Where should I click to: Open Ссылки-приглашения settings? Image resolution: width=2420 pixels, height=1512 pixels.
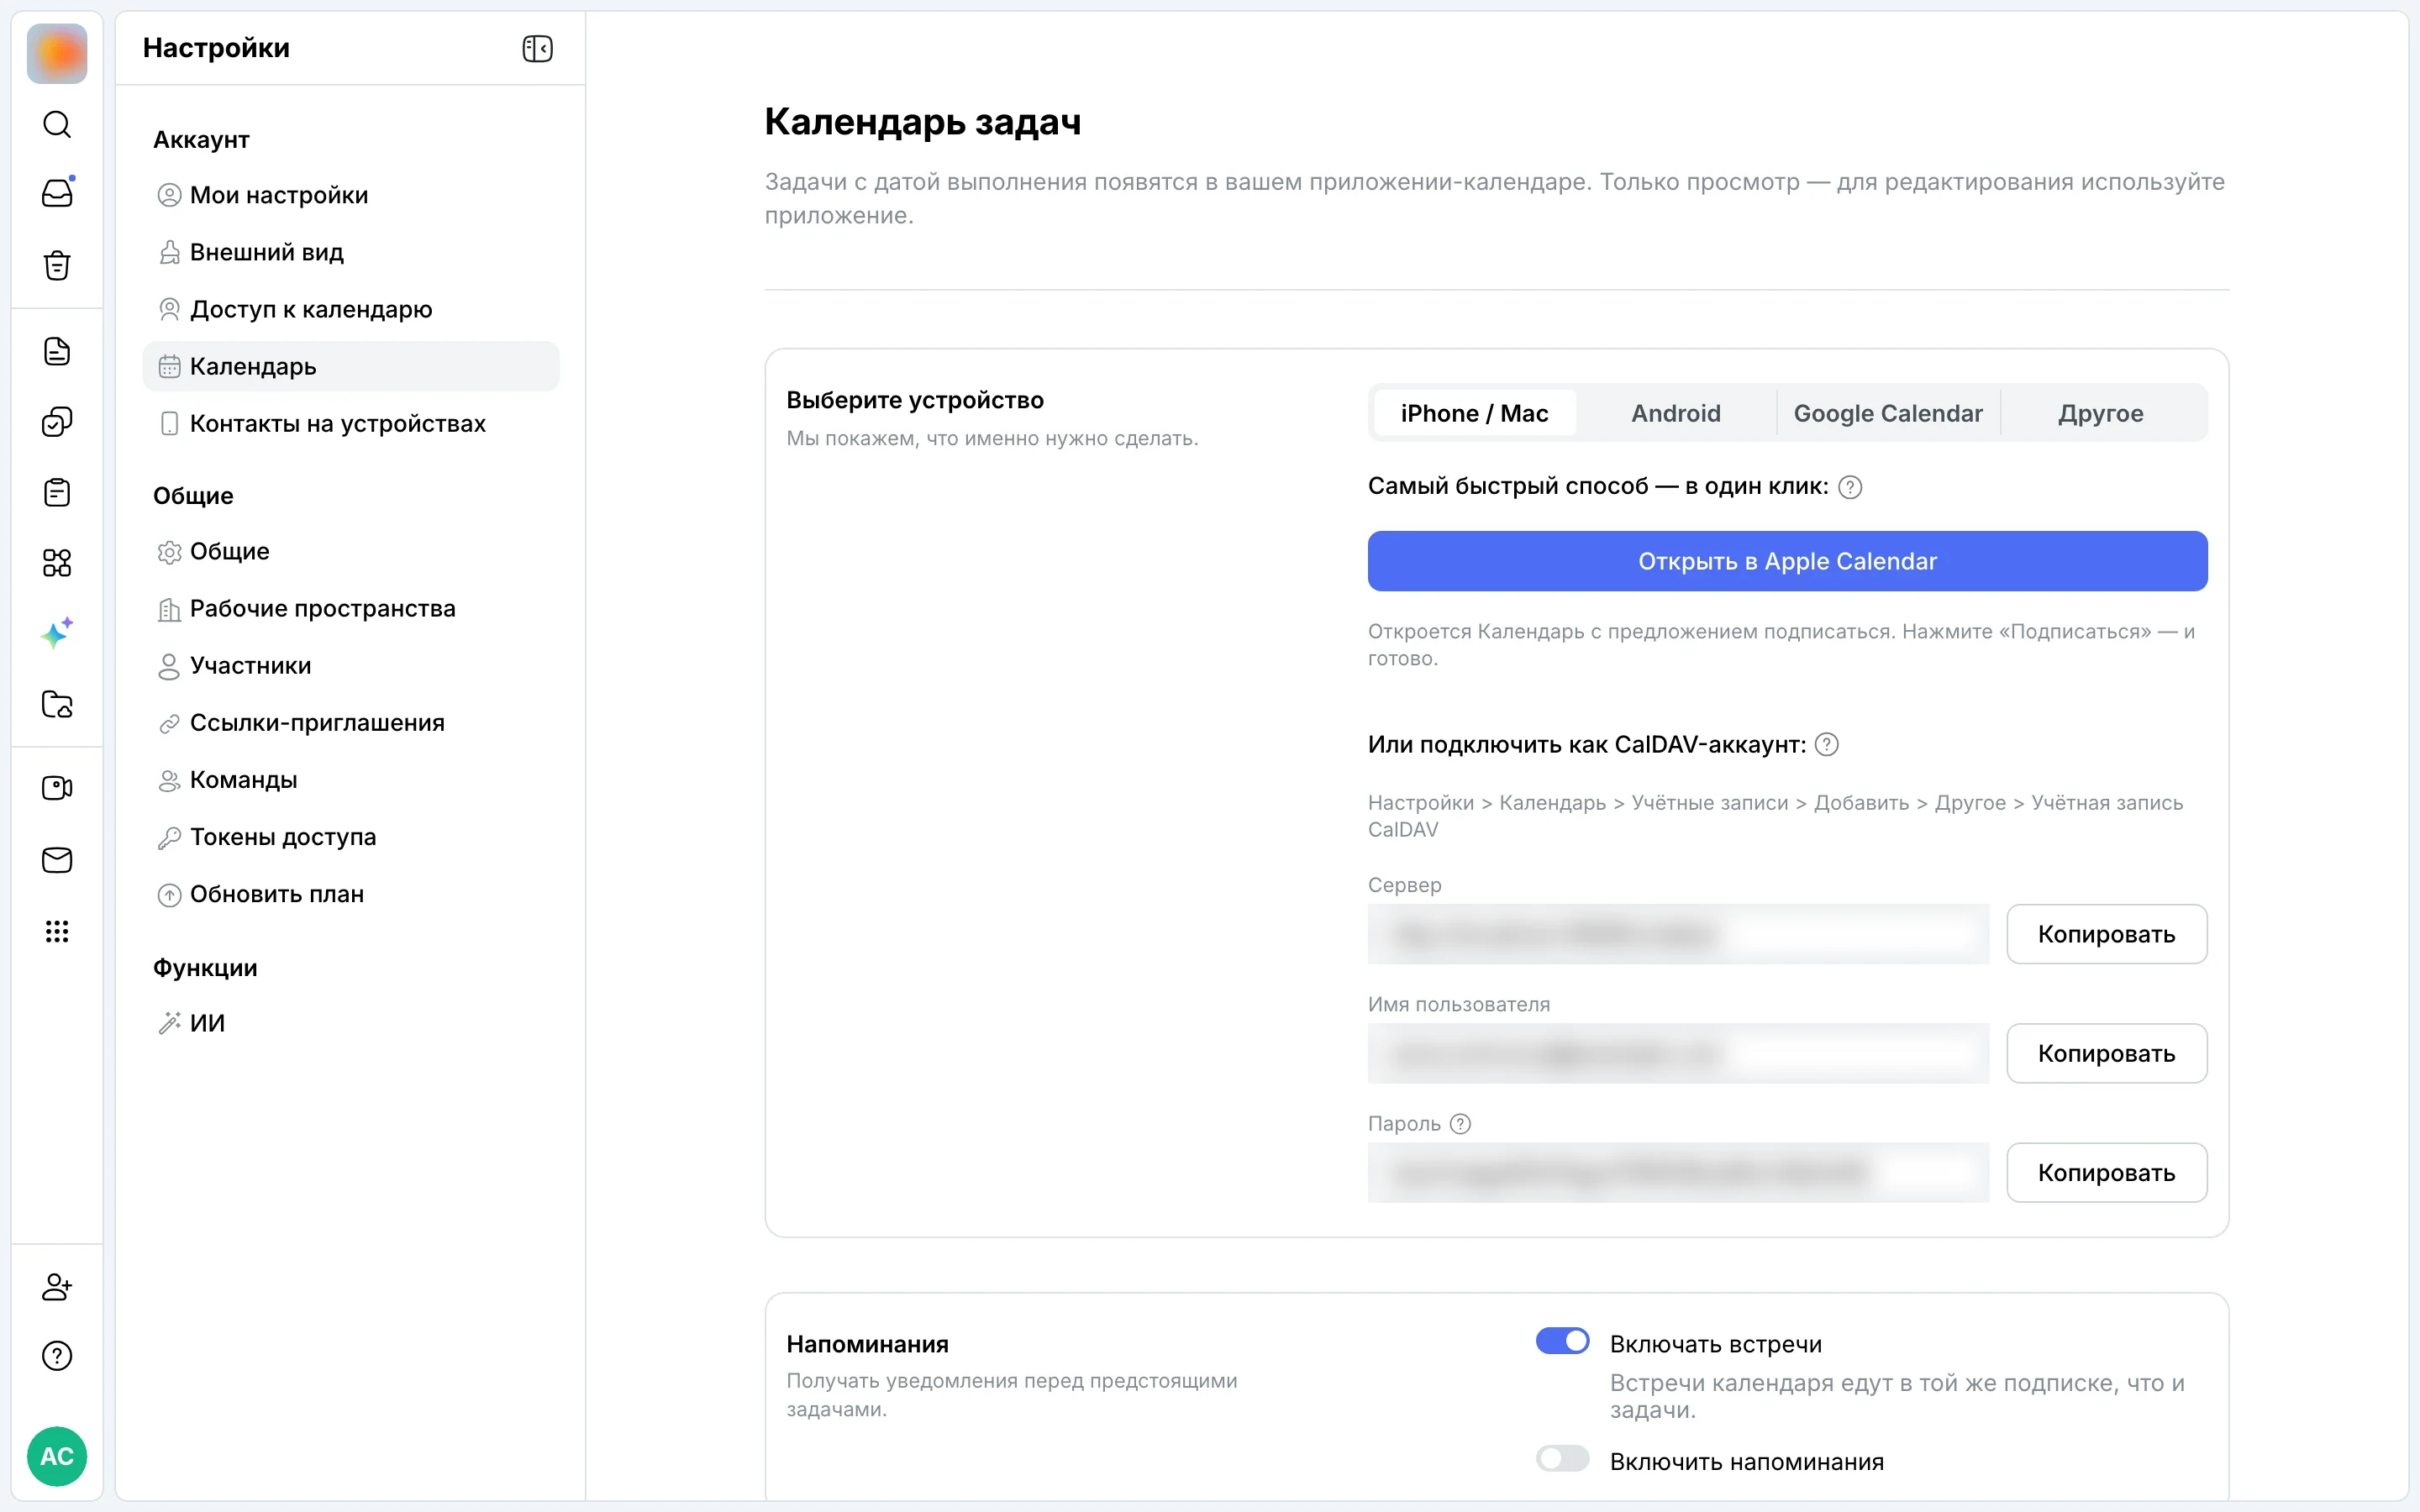(x=351, y=722)
